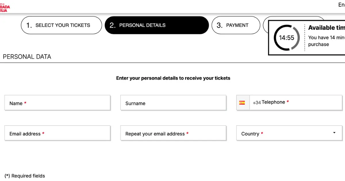Click the PERSONAL DATA section heading
The image size is (345, 181).
point(27,57)
